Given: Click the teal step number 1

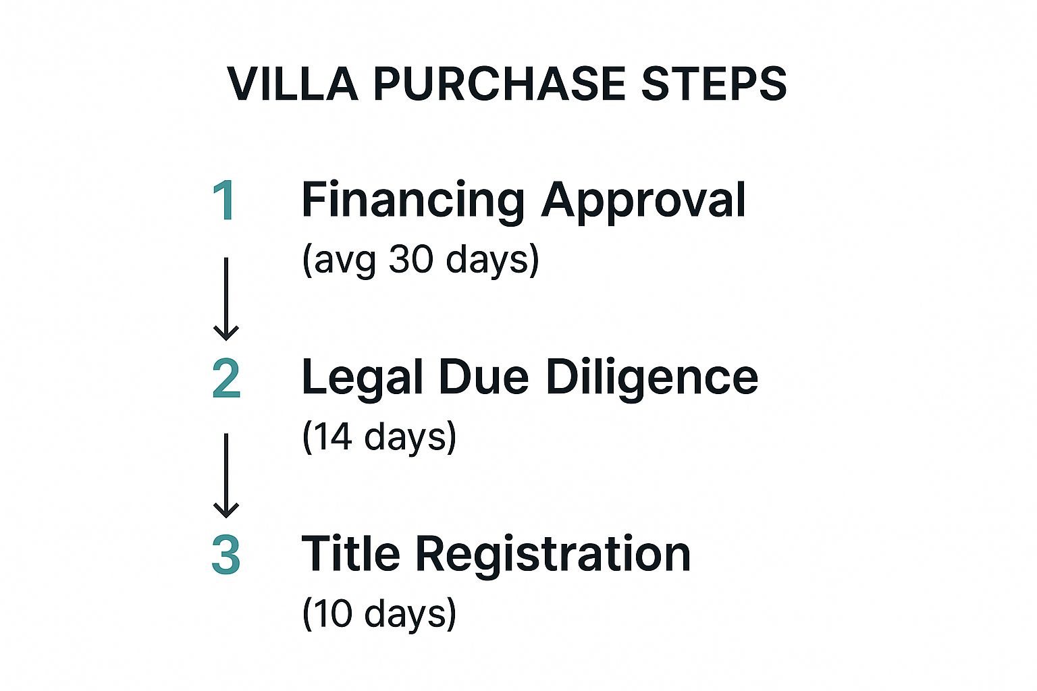Looking at the screenshot, I should click(x=225, y=200).
